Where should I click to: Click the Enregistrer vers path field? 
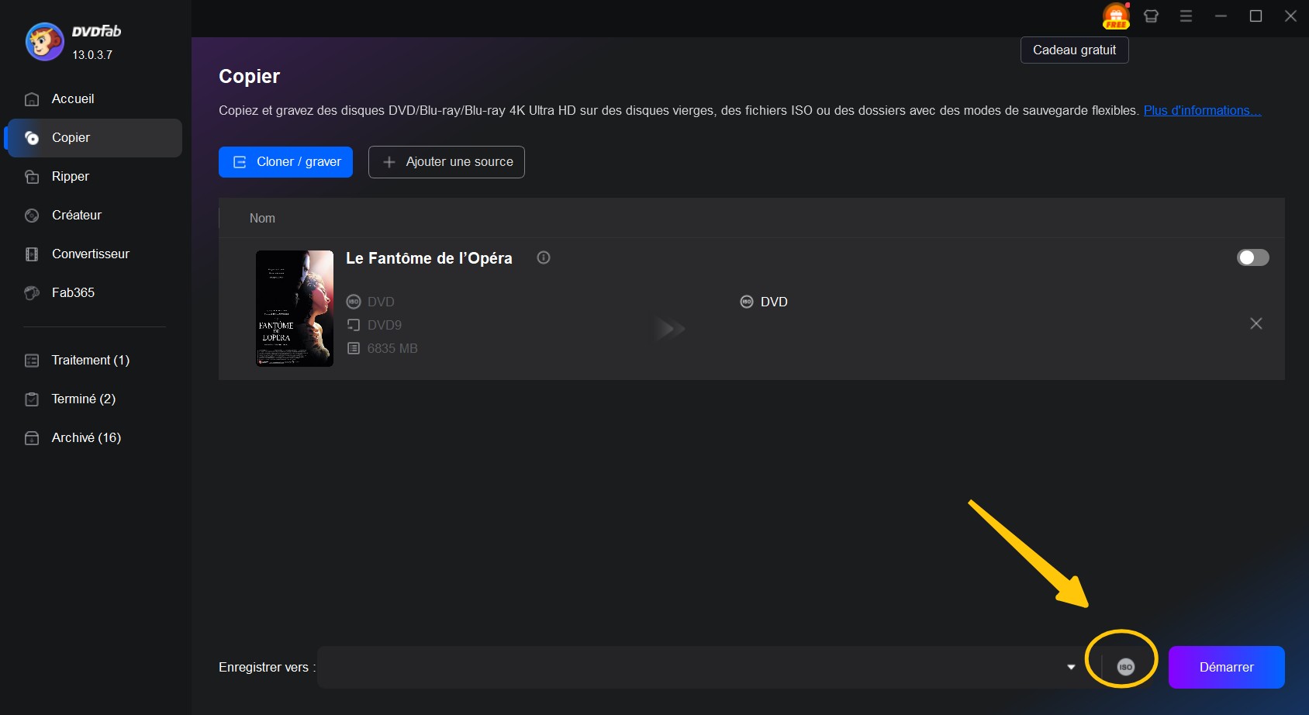coord(689,667)
